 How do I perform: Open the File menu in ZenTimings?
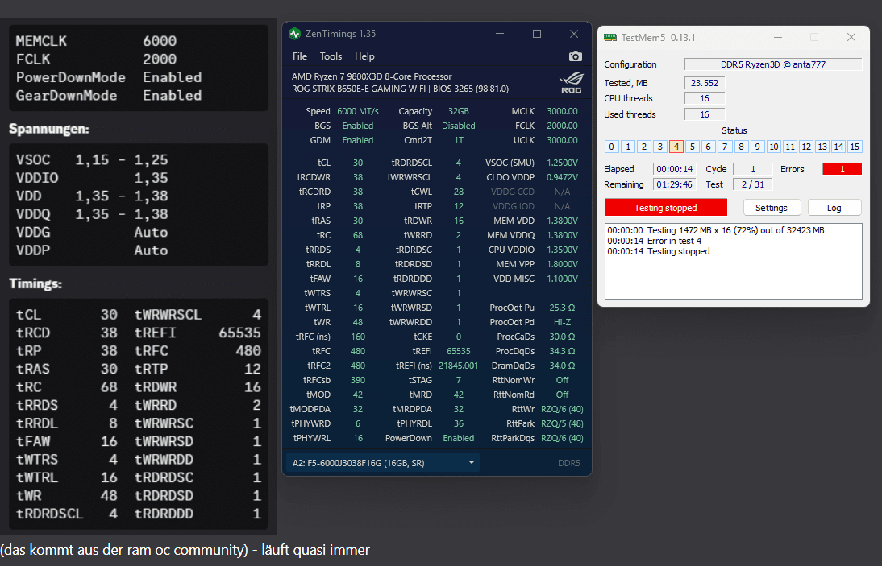point(300,56)
